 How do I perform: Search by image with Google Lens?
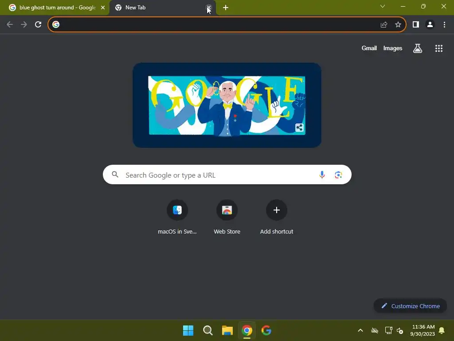pyautogui.click(x=338, y=174)
